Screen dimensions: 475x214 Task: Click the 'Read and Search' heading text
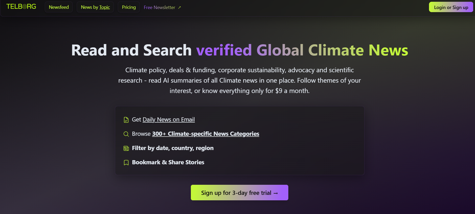pyautogui.click(x=131, y=50)
